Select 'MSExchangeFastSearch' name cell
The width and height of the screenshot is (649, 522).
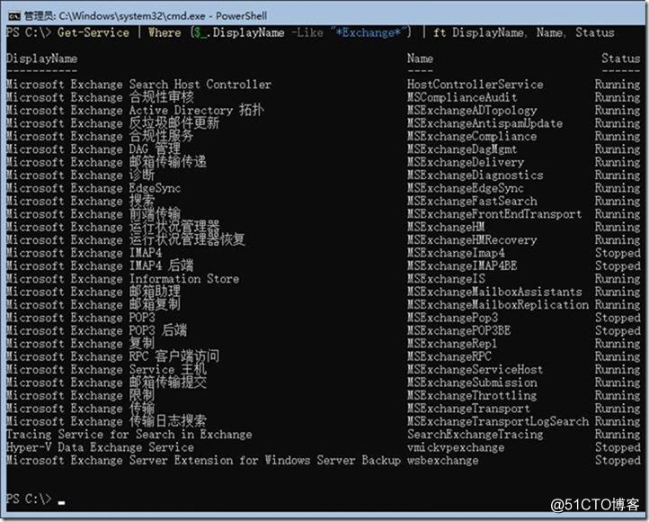[x=472, y=201]
